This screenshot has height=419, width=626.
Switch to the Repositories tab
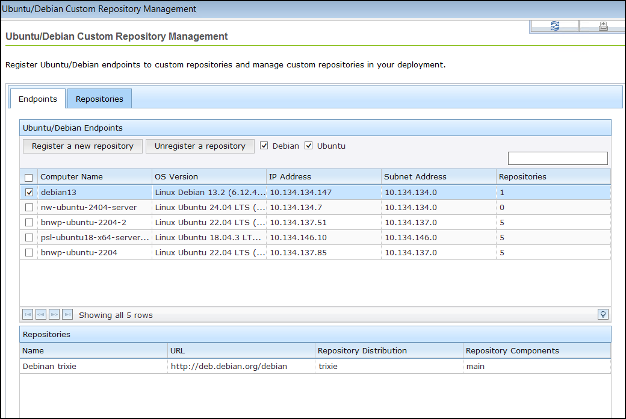(x=99, y=99)
